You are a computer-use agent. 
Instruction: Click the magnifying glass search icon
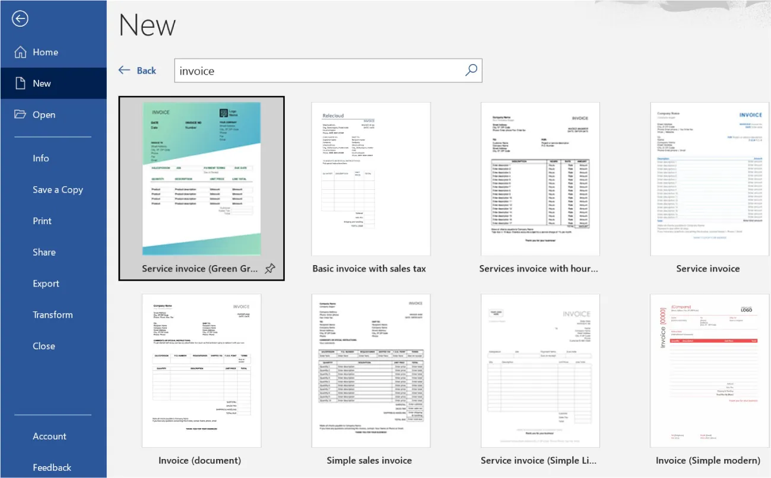(x=471, y=70)
